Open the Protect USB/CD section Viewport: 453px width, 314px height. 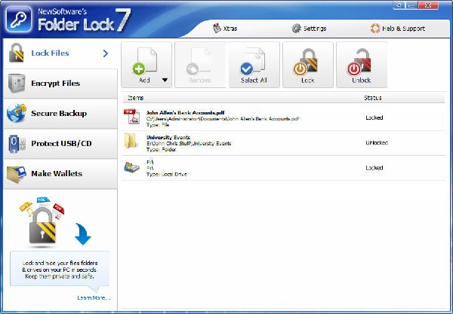click(60, 144)
